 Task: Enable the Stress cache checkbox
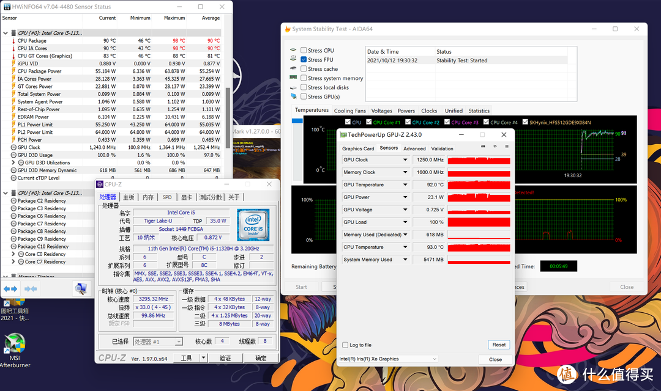click(304, 68)
